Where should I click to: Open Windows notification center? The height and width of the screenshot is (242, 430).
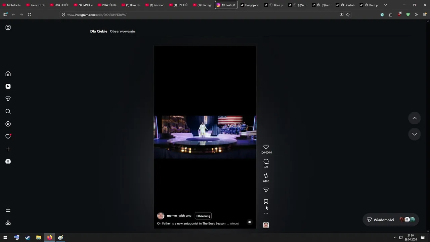point(423,238)
